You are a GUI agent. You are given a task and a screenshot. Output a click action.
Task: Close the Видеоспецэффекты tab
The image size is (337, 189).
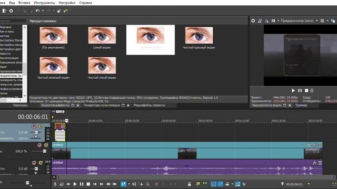[x=78, y=106]
